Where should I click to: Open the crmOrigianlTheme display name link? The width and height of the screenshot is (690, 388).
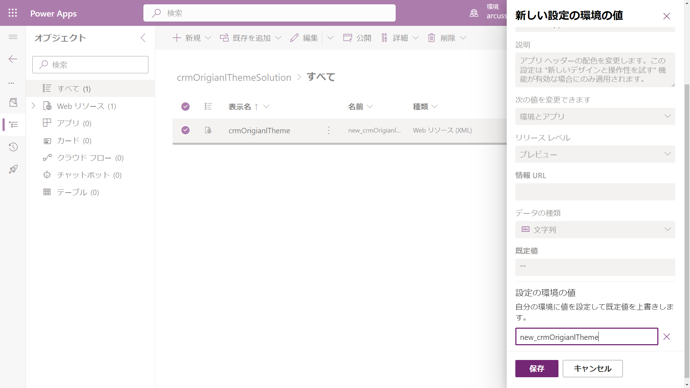[x=259, y=130]
